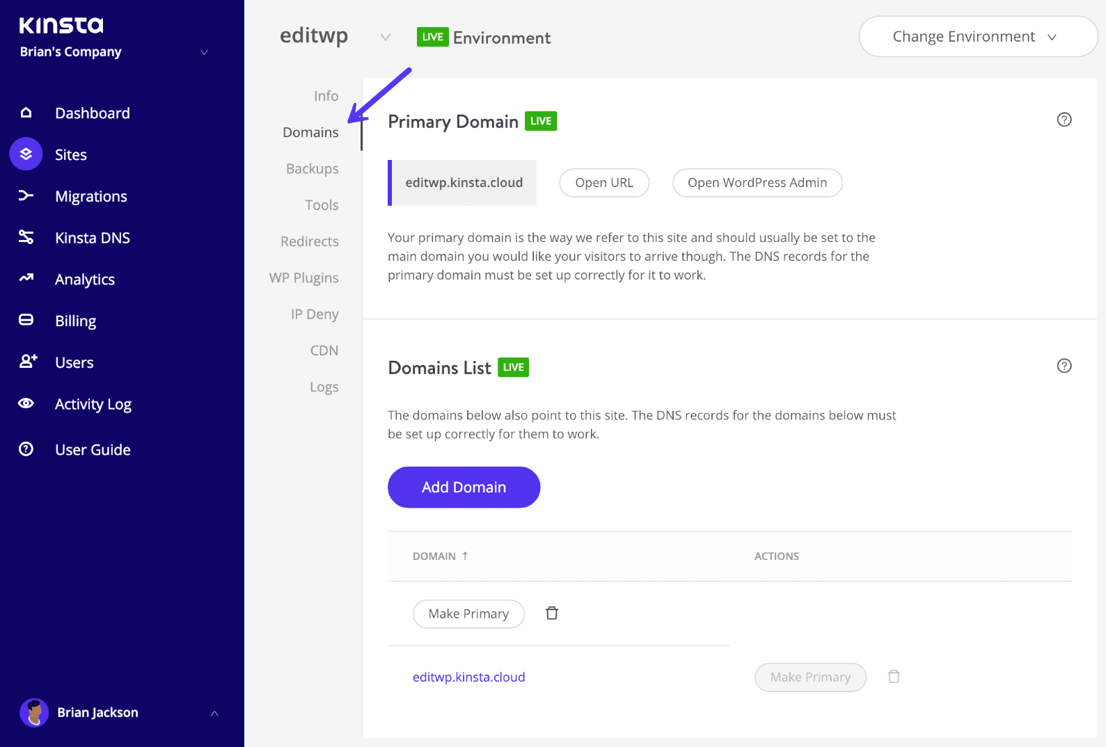Image resolution: width=1106 pixels, height=747 pixels.
Task: Click the first Make Primary button
Action: [x=468, y=614]
